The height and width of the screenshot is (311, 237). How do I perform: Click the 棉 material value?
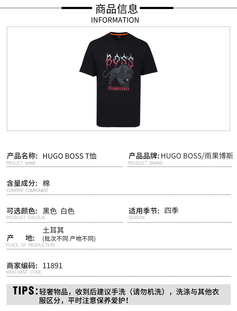pyautogui.click(x=46, y=183)
